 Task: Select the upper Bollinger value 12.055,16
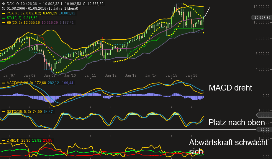pos(32,22)
